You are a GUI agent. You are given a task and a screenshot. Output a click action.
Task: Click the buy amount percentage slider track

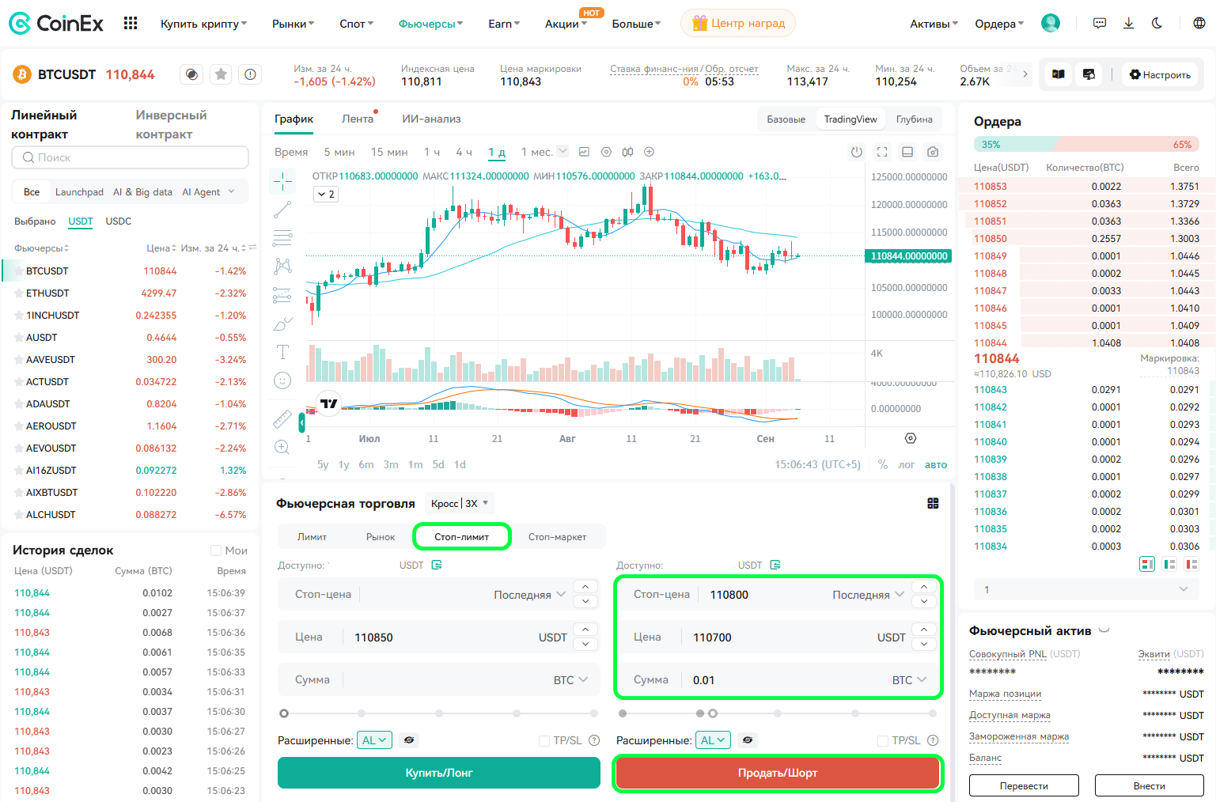[x=439, y=713]
